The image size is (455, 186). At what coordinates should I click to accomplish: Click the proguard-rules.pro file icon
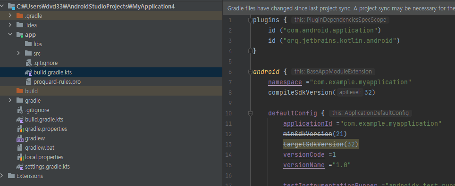pyautogui.click(x=28, y=82)
